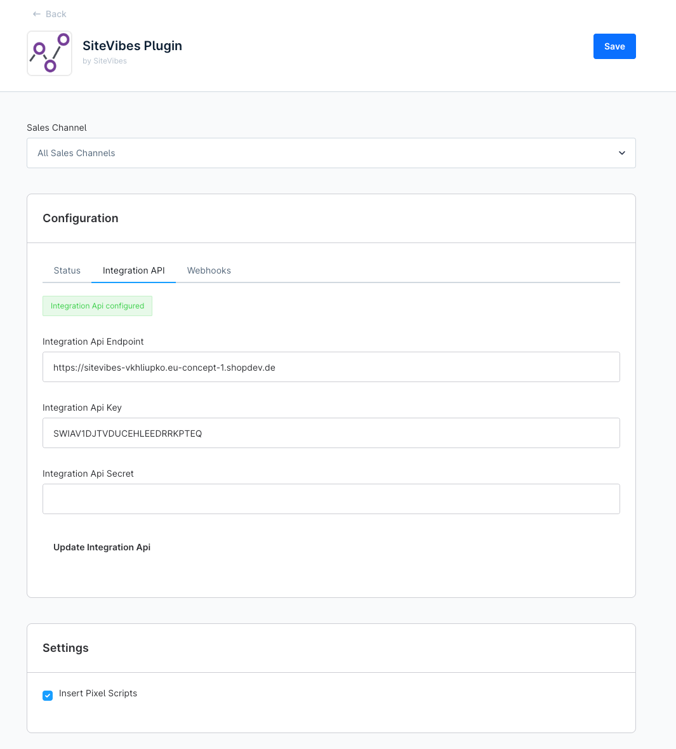Image resolution: width=676 pixels, height=749 pixels.
Task: Save the plugin configuration
Action: click(x=614, y=46)
